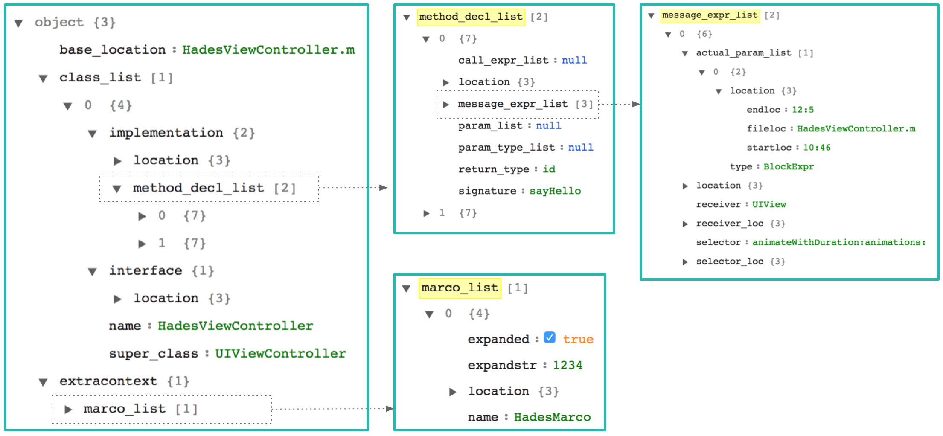
Task: Expand item 1 {7} under left method_decl_list
Action: tap(142, 244)
